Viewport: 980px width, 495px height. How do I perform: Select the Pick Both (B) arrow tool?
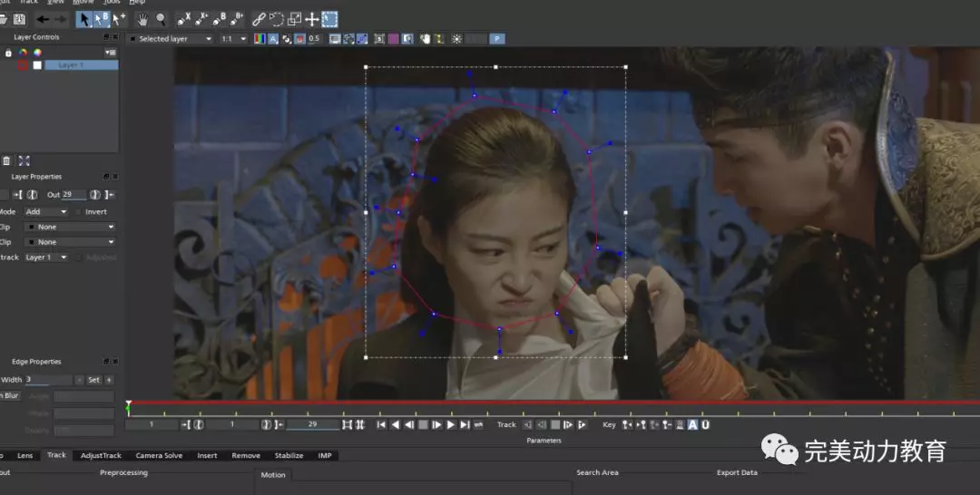pyautogui.click(x=102, y=19)
